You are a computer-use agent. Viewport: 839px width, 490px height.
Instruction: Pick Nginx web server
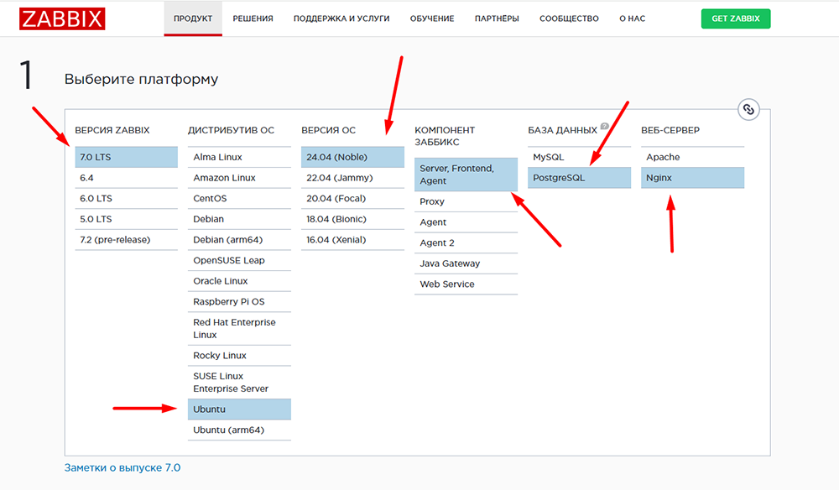coord(692,178)
